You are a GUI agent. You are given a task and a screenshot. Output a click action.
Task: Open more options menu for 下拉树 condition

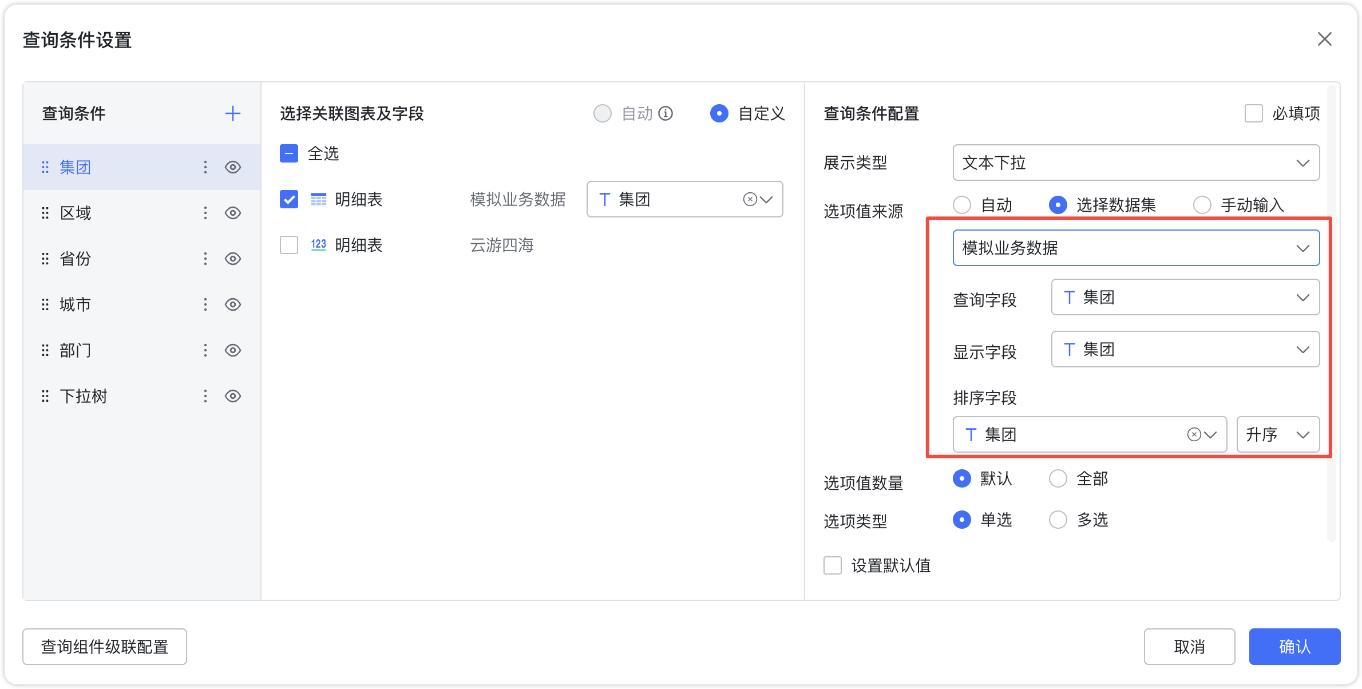coord(205,396)
